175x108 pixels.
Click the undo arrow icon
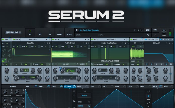[148, 35]
